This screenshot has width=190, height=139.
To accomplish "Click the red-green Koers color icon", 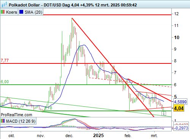I will (3, 12).
